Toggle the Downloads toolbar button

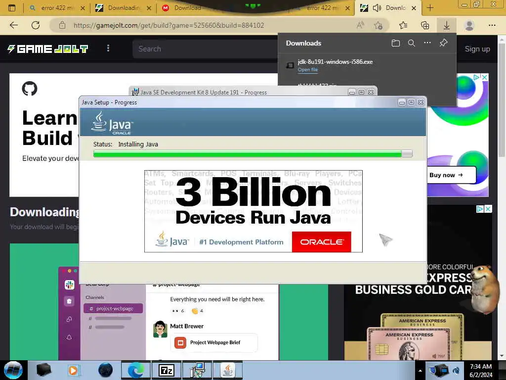(x=447, y=25)
